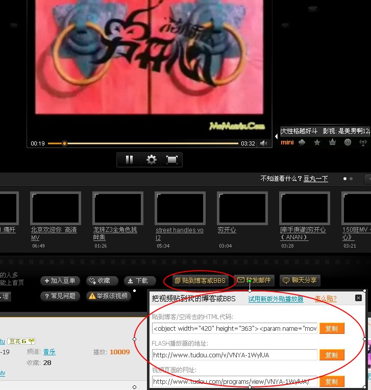The height and width of the screenshot is (390, 371).
Task: Mute the player volume speaker icon
Action: tap(263, 143)
